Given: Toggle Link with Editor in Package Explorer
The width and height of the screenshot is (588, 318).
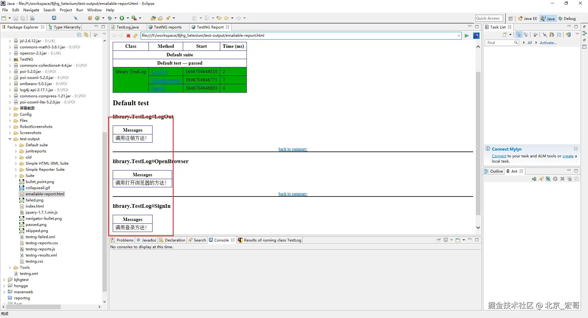Looking at the screenshot, I should (x=86, y=35).
